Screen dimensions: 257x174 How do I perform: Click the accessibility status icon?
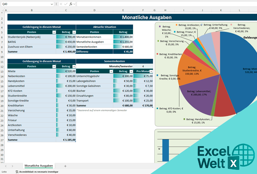coord(17,172)
